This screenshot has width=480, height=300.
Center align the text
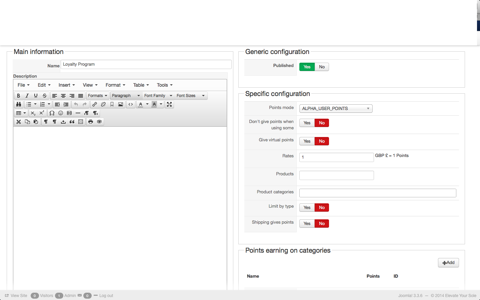coord(63,96)
